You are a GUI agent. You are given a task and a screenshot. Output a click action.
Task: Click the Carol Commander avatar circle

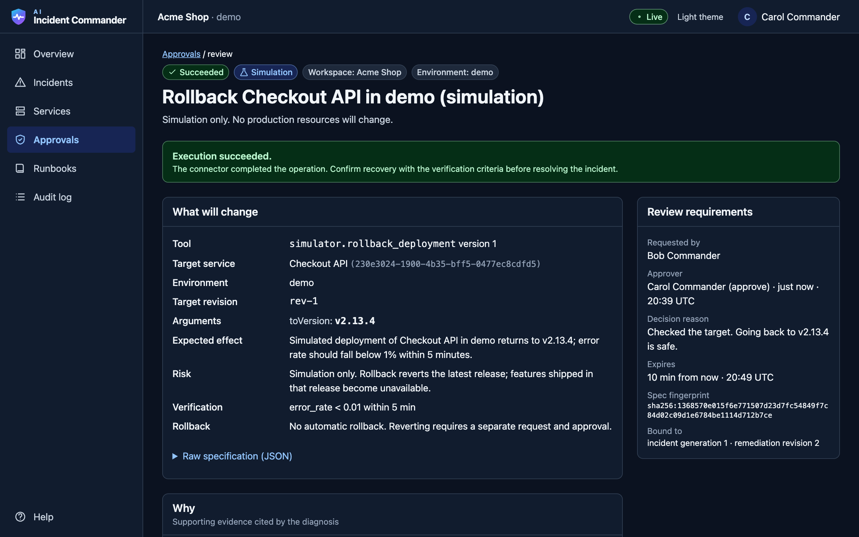point(747,17)
